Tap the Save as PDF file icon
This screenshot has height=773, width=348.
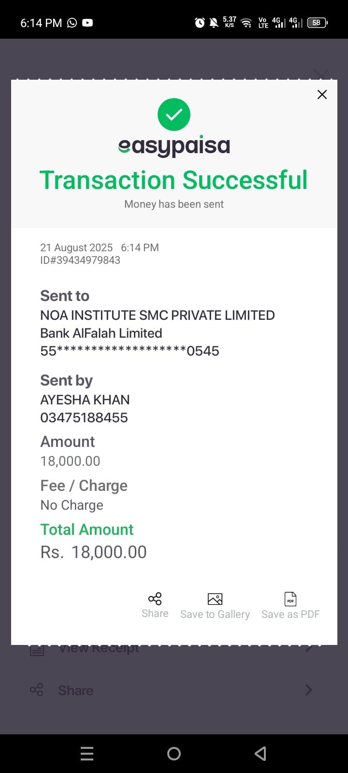pyautogui.click(x=290, y=599)
